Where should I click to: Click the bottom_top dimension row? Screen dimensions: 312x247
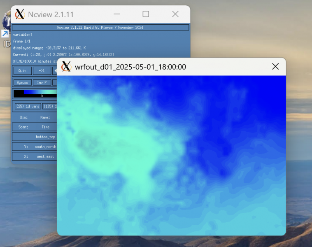pos(35,137)
